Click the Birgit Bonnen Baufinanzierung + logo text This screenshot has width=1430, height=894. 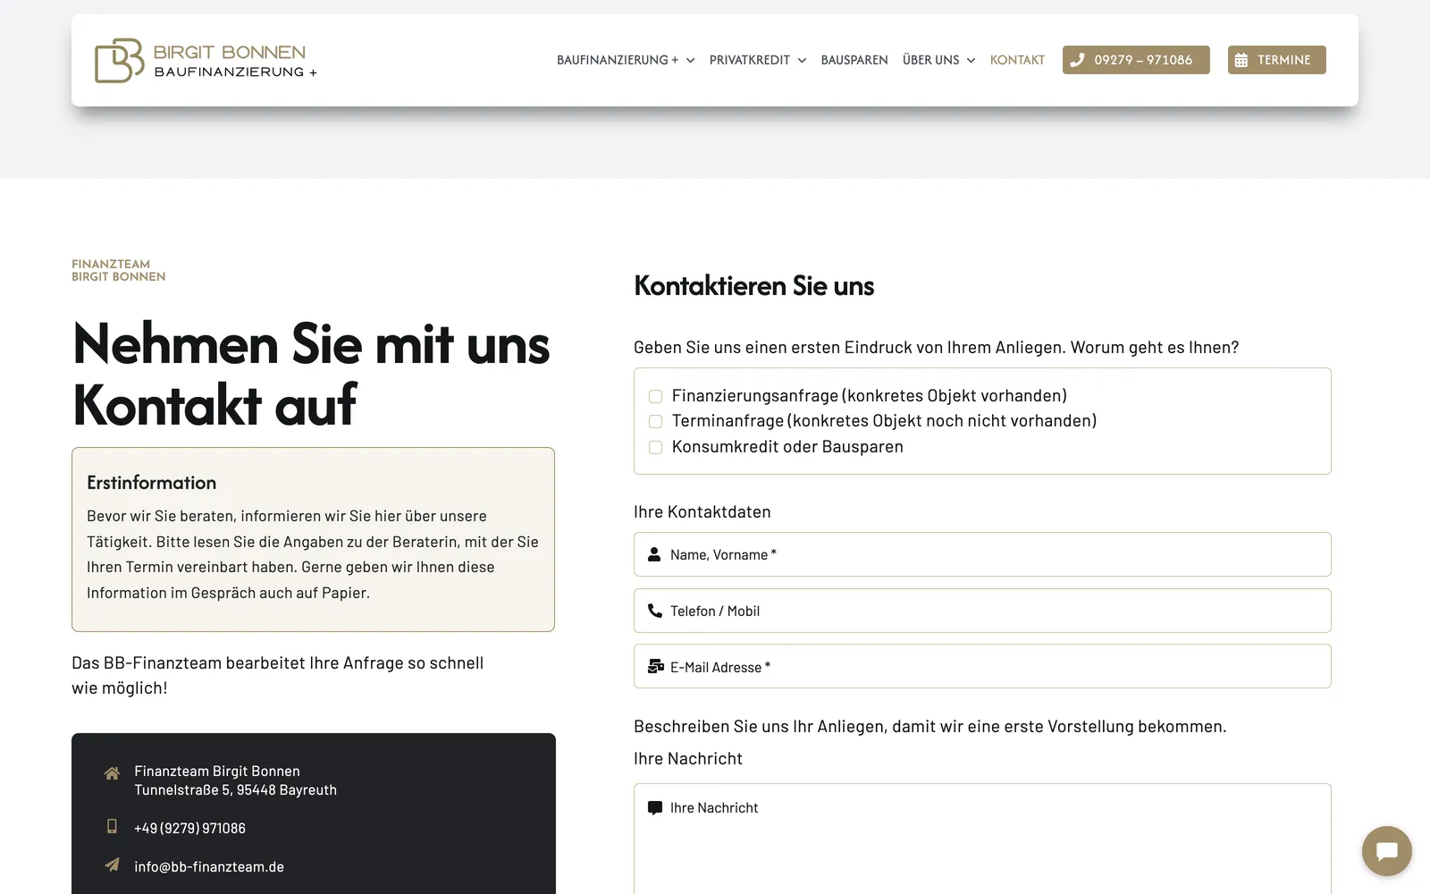pos(235,61)
